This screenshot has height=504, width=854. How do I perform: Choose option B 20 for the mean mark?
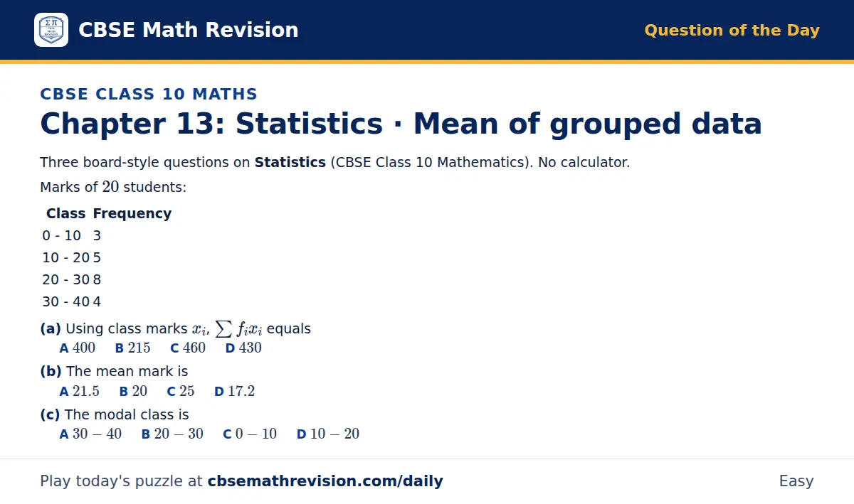click(133, 391)
